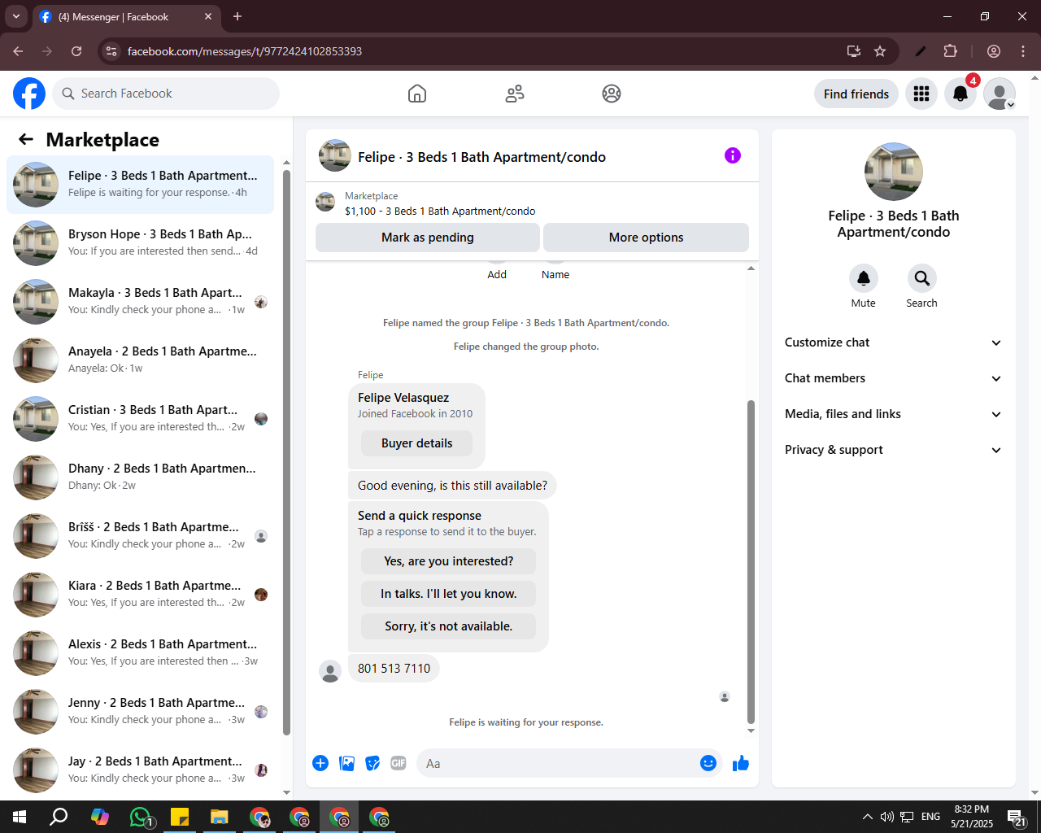
Task: Click the back arrow next to Marketplace
Action: (x=26, y=139)
